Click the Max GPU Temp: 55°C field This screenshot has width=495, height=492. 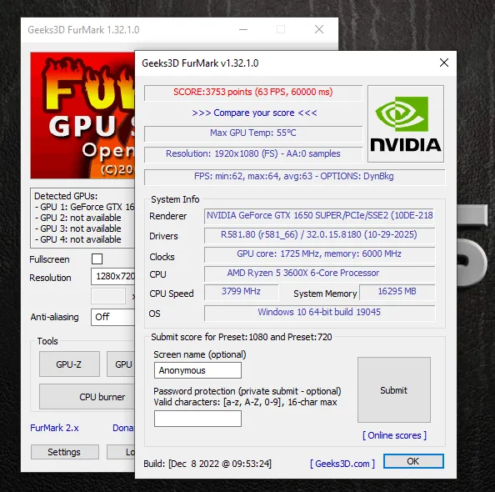(x=253, y=133)
